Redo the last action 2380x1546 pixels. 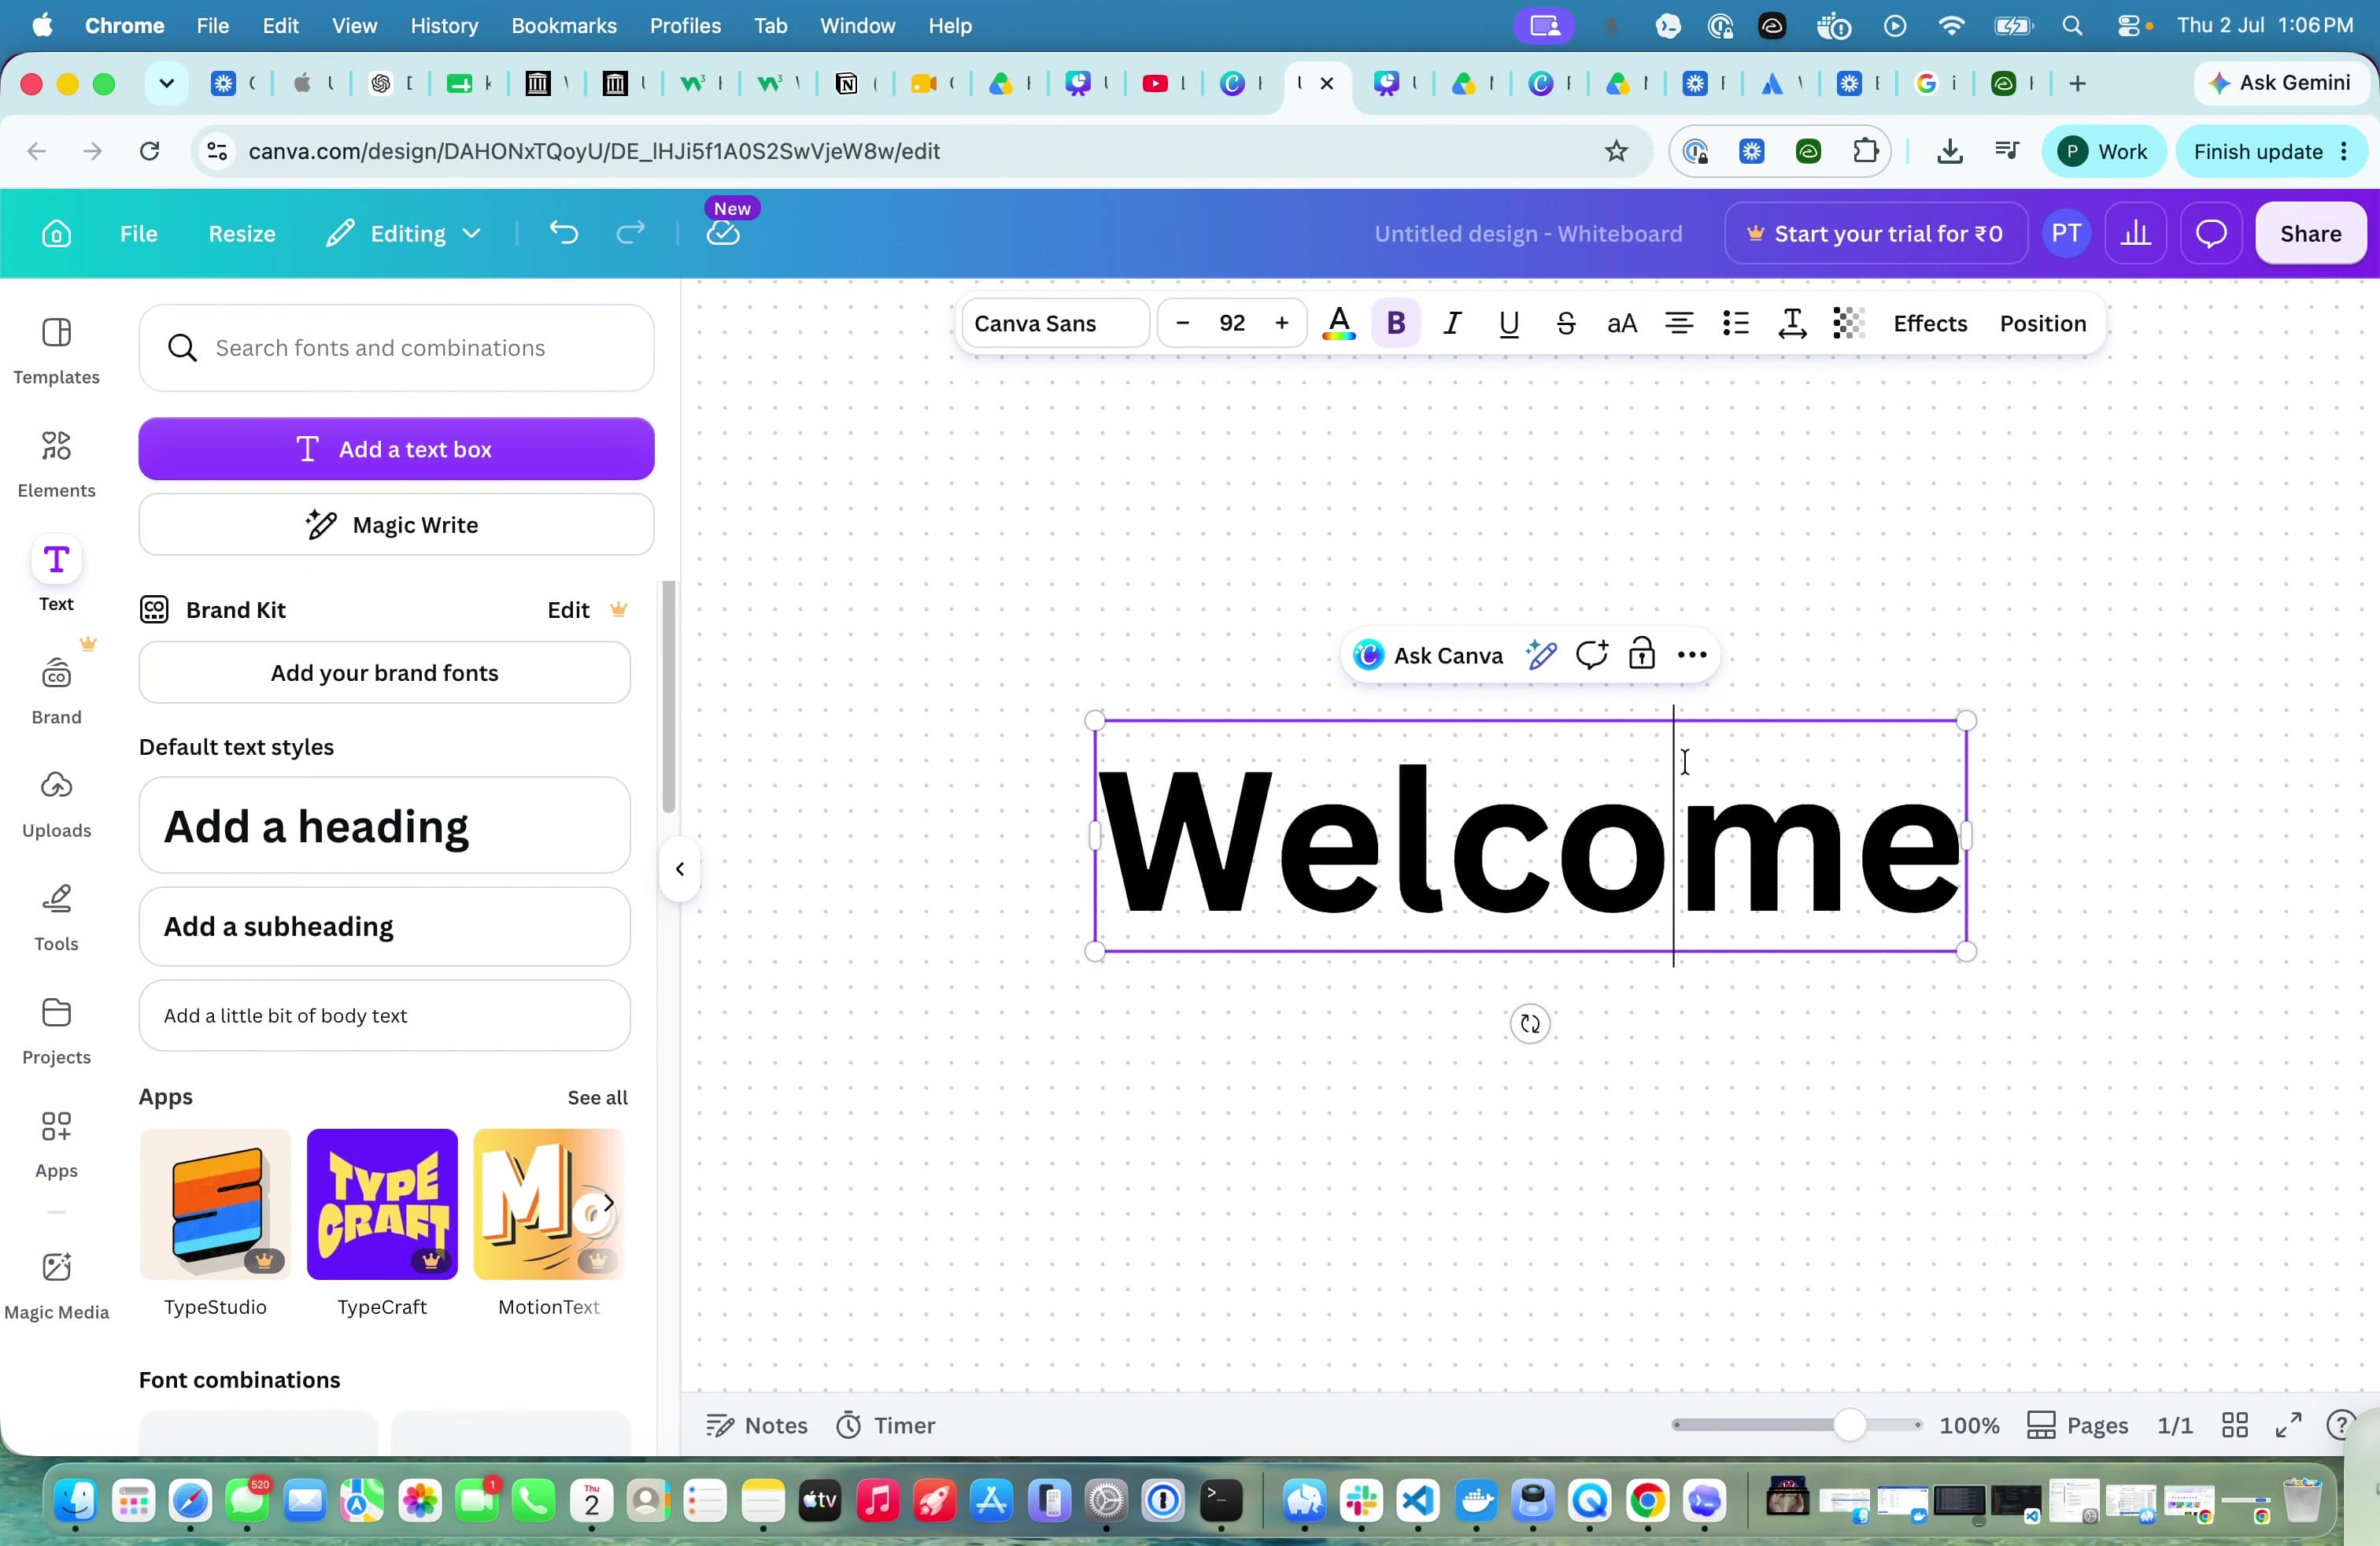point(630,234)
